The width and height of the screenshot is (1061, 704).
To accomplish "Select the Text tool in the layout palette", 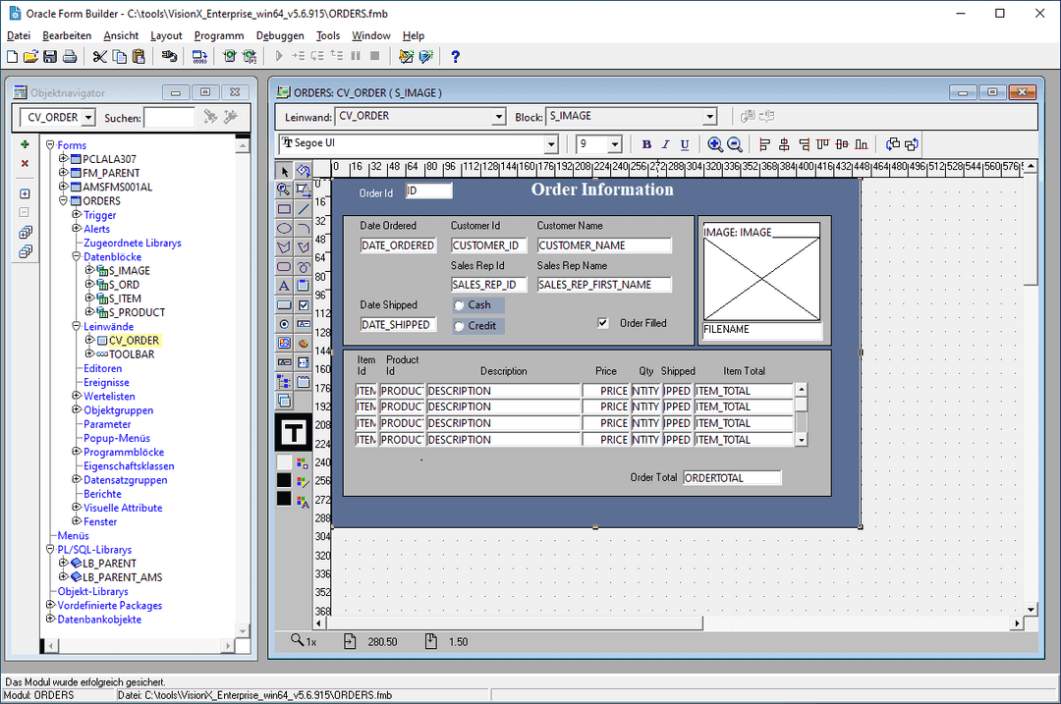I will point(283,283).
